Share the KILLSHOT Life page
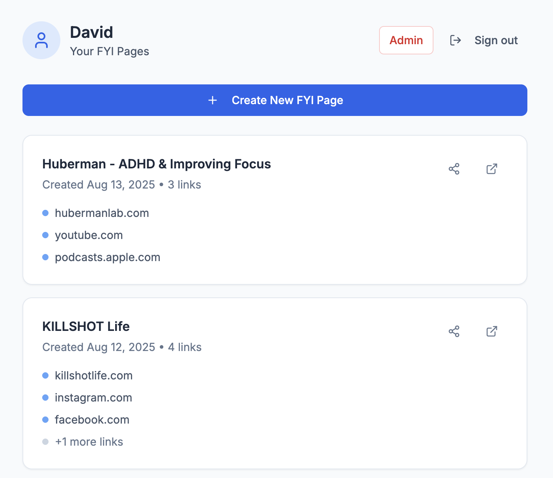 [454, 331]
